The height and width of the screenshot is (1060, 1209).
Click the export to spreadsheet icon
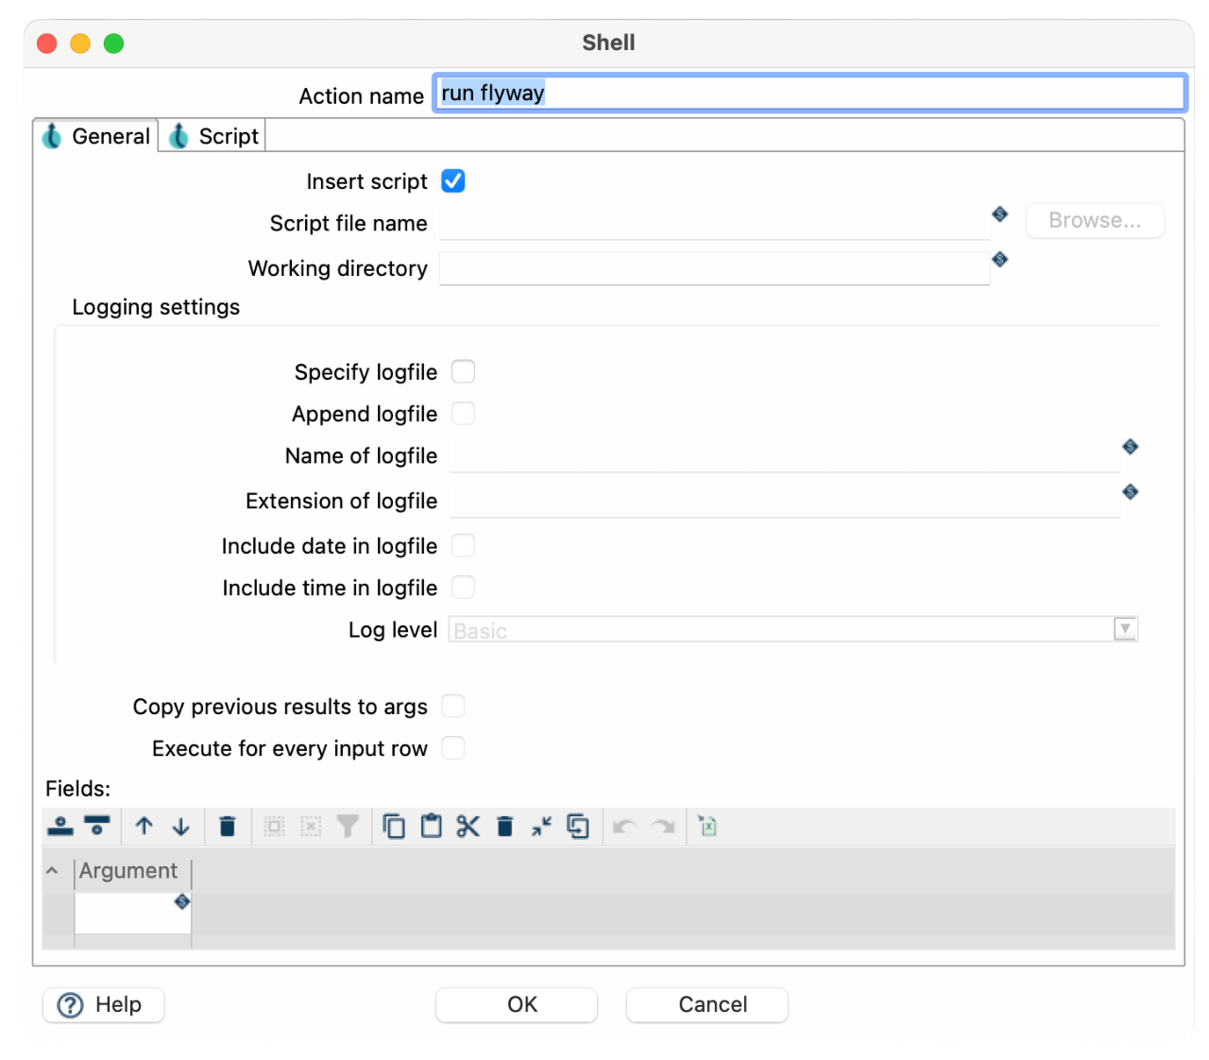point(707,827)
